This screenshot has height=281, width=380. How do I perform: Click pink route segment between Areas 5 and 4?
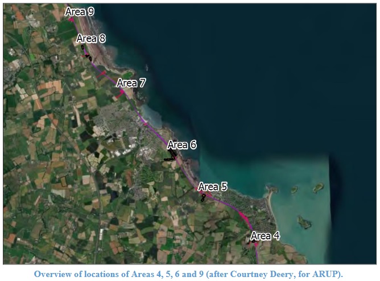(243, 216)
